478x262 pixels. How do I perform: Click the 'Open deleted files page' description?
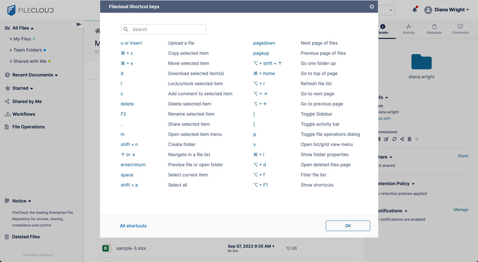(326, 165)
